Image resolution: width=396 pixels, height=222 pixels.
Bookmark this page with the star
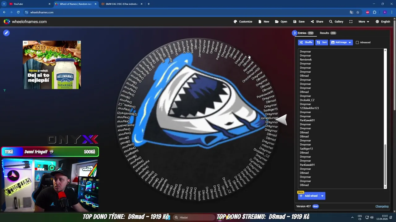358,12
